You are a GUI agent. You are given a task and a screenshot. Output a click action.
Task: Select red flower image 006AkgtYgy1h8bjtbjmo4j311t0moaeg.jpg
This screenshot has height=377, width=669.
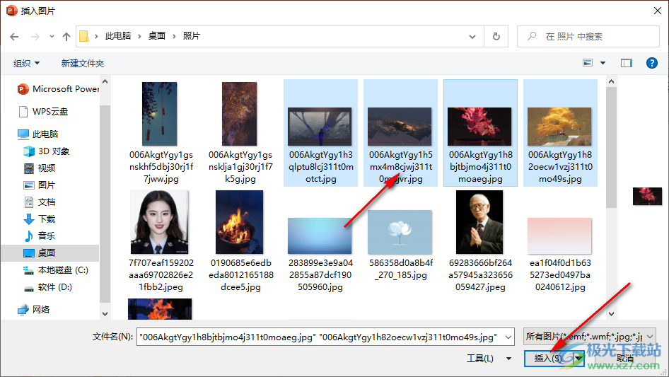pyautogui.click(x=480, y=133)
